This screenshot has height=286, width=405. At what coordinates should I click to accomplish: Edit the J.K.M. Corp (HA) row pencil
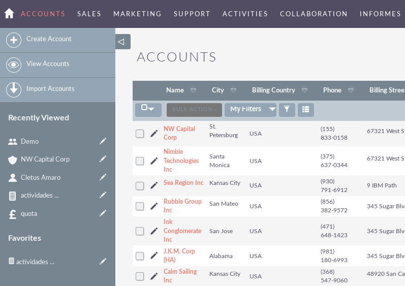154,256
